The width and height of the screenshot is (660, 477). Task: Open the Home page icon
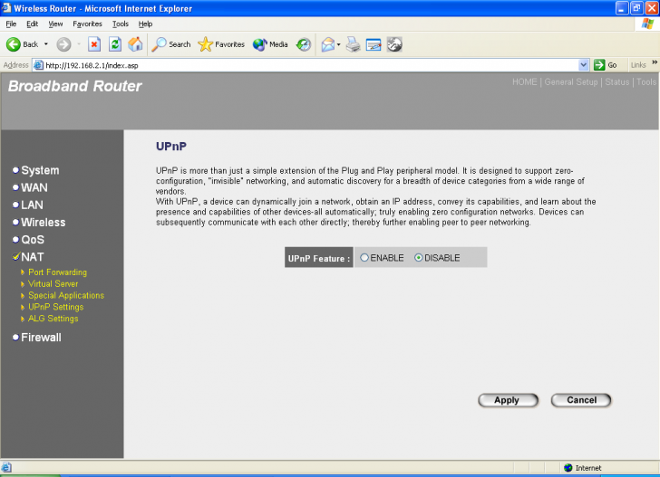coord(135,44)
